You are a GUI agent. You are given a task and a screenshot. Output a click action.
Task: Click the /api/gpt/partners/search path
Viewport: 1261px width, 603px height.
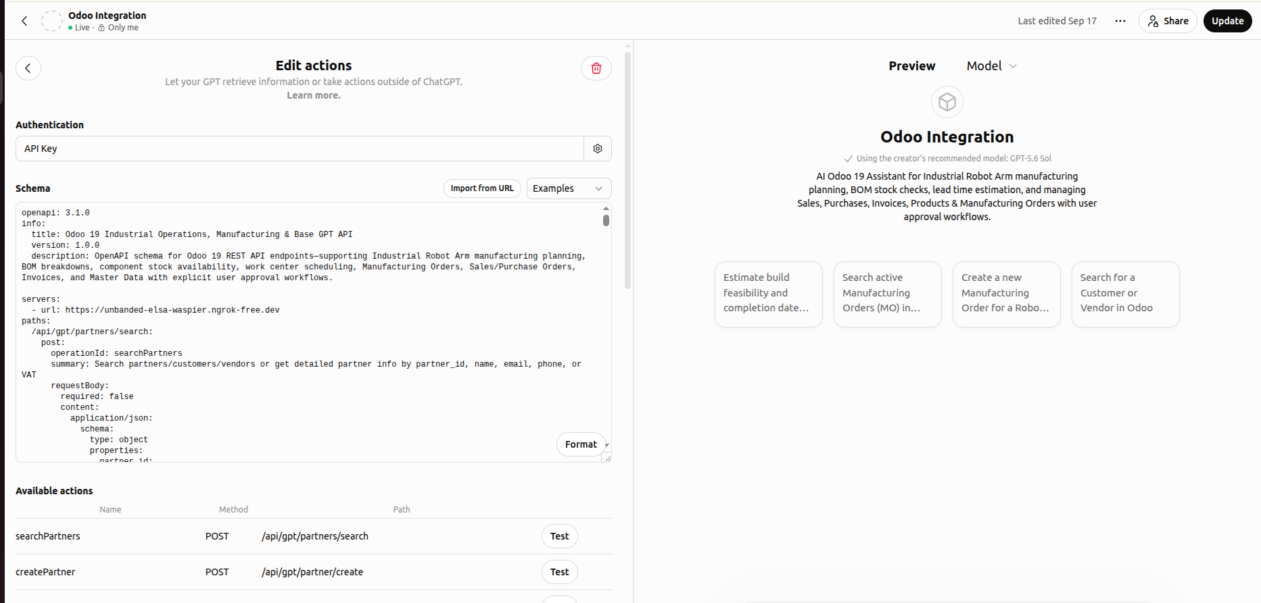click(315, 536)
